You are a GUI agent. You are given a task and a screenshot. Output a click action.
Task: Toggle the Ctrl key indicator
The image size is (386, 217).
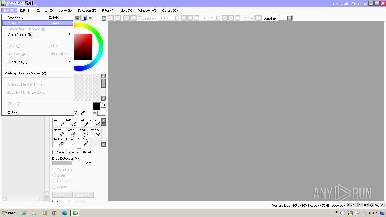point(355,205)
